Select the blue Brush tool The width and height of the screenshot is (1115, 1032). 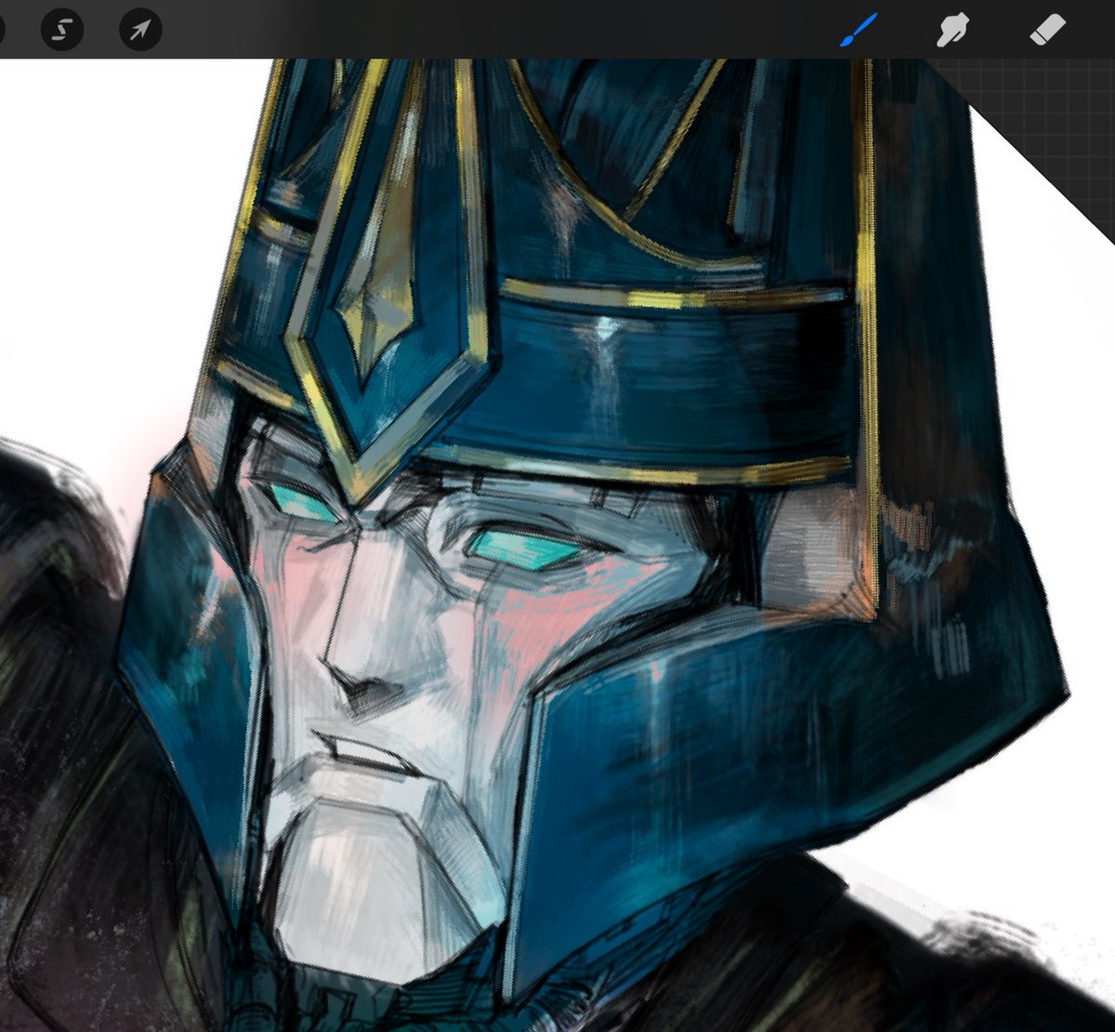pyautogui.click(x=857, y=31)
